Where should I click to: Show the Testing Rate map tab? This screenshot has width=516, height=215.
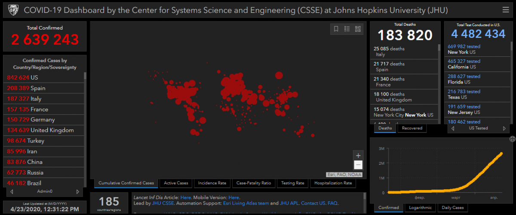293,183
